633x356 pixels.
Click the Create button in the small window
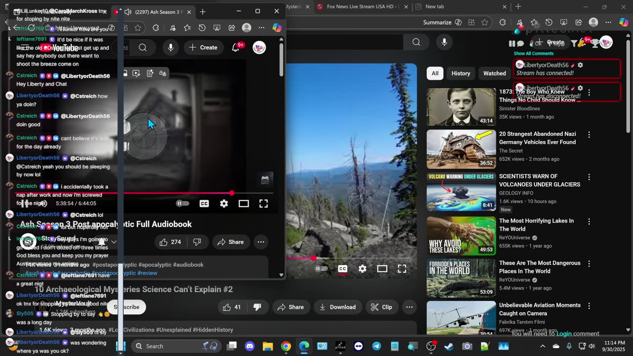tap(203, 47)
